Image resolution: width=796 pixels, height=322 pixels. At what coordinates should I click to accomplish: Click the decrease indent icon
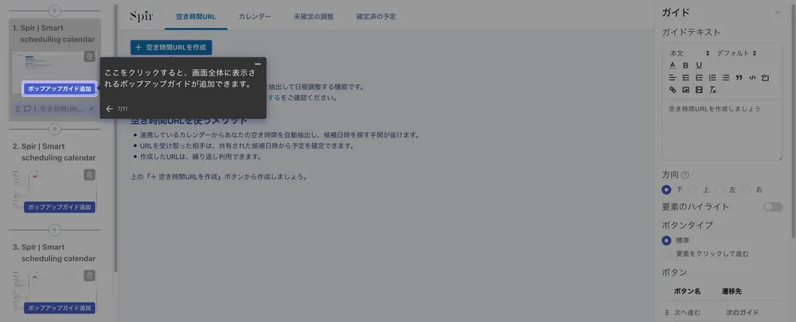[686, 78]
